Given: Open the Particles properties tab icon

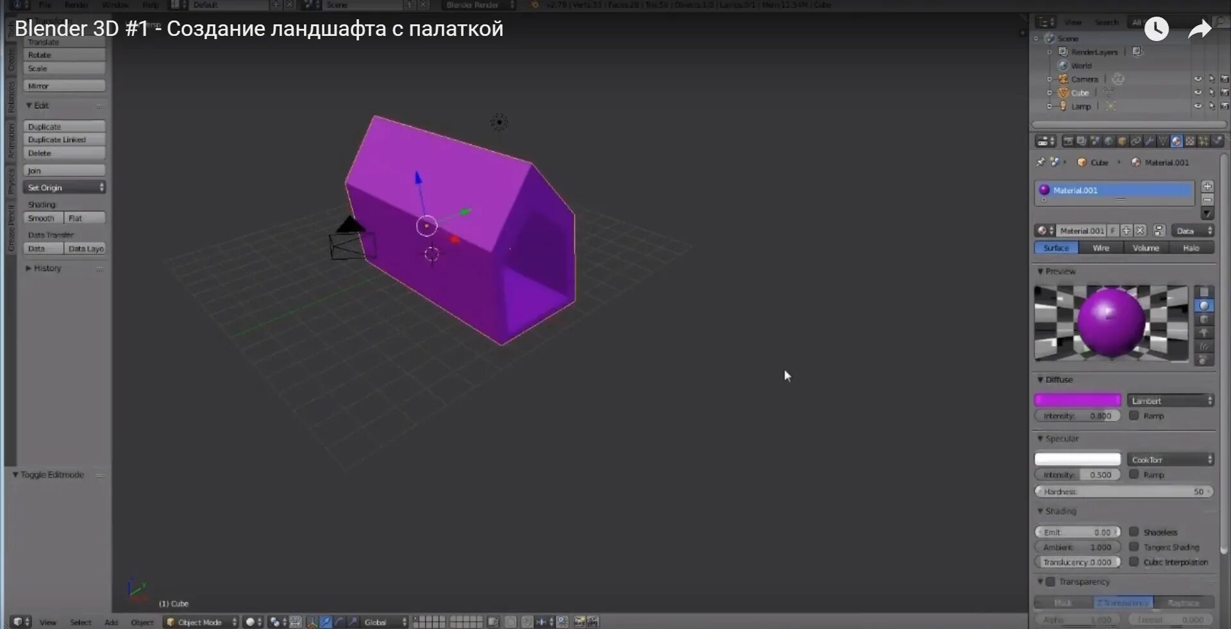Looking at the screenshot, I should tap(1203, 141).
